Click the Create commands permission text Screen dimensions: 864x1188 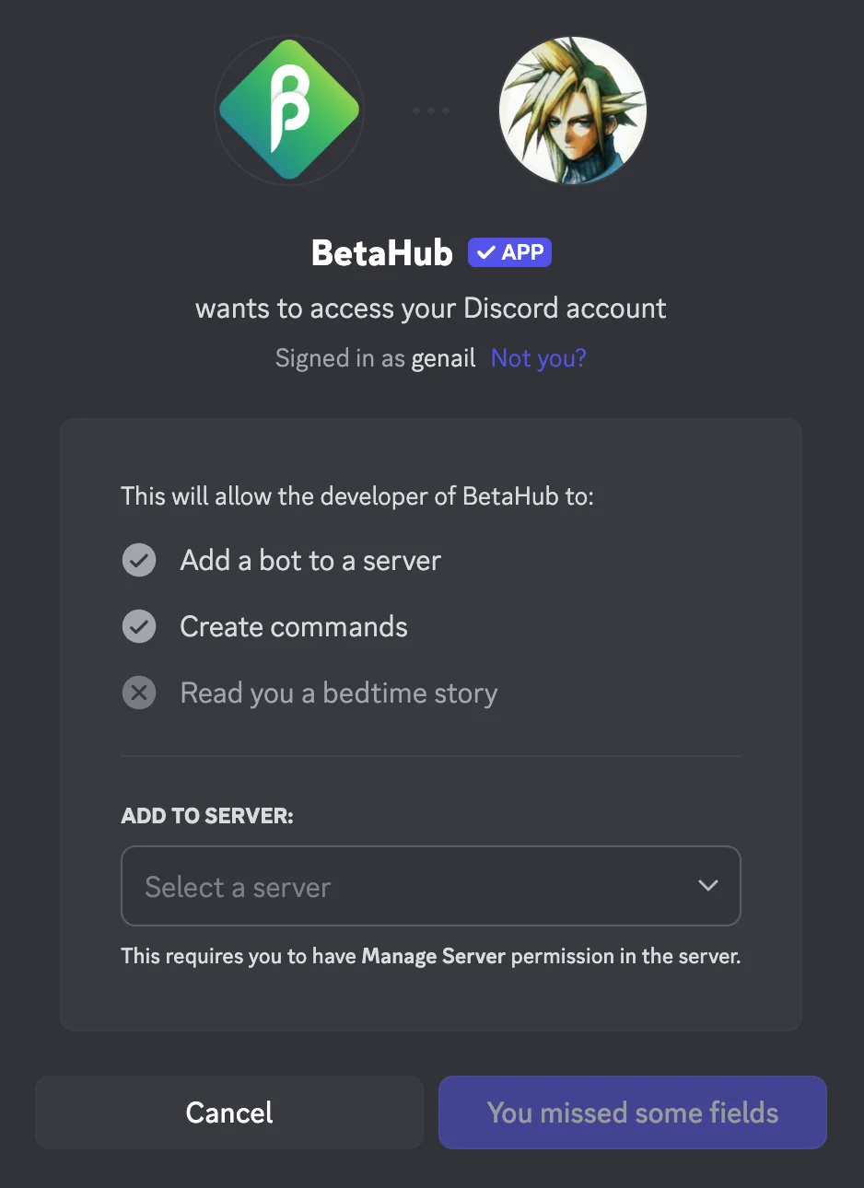pos(294,626)
